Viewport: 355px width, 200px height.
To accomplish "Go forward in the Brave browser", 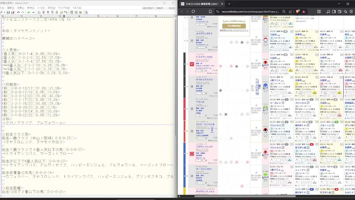I will 187,11.
